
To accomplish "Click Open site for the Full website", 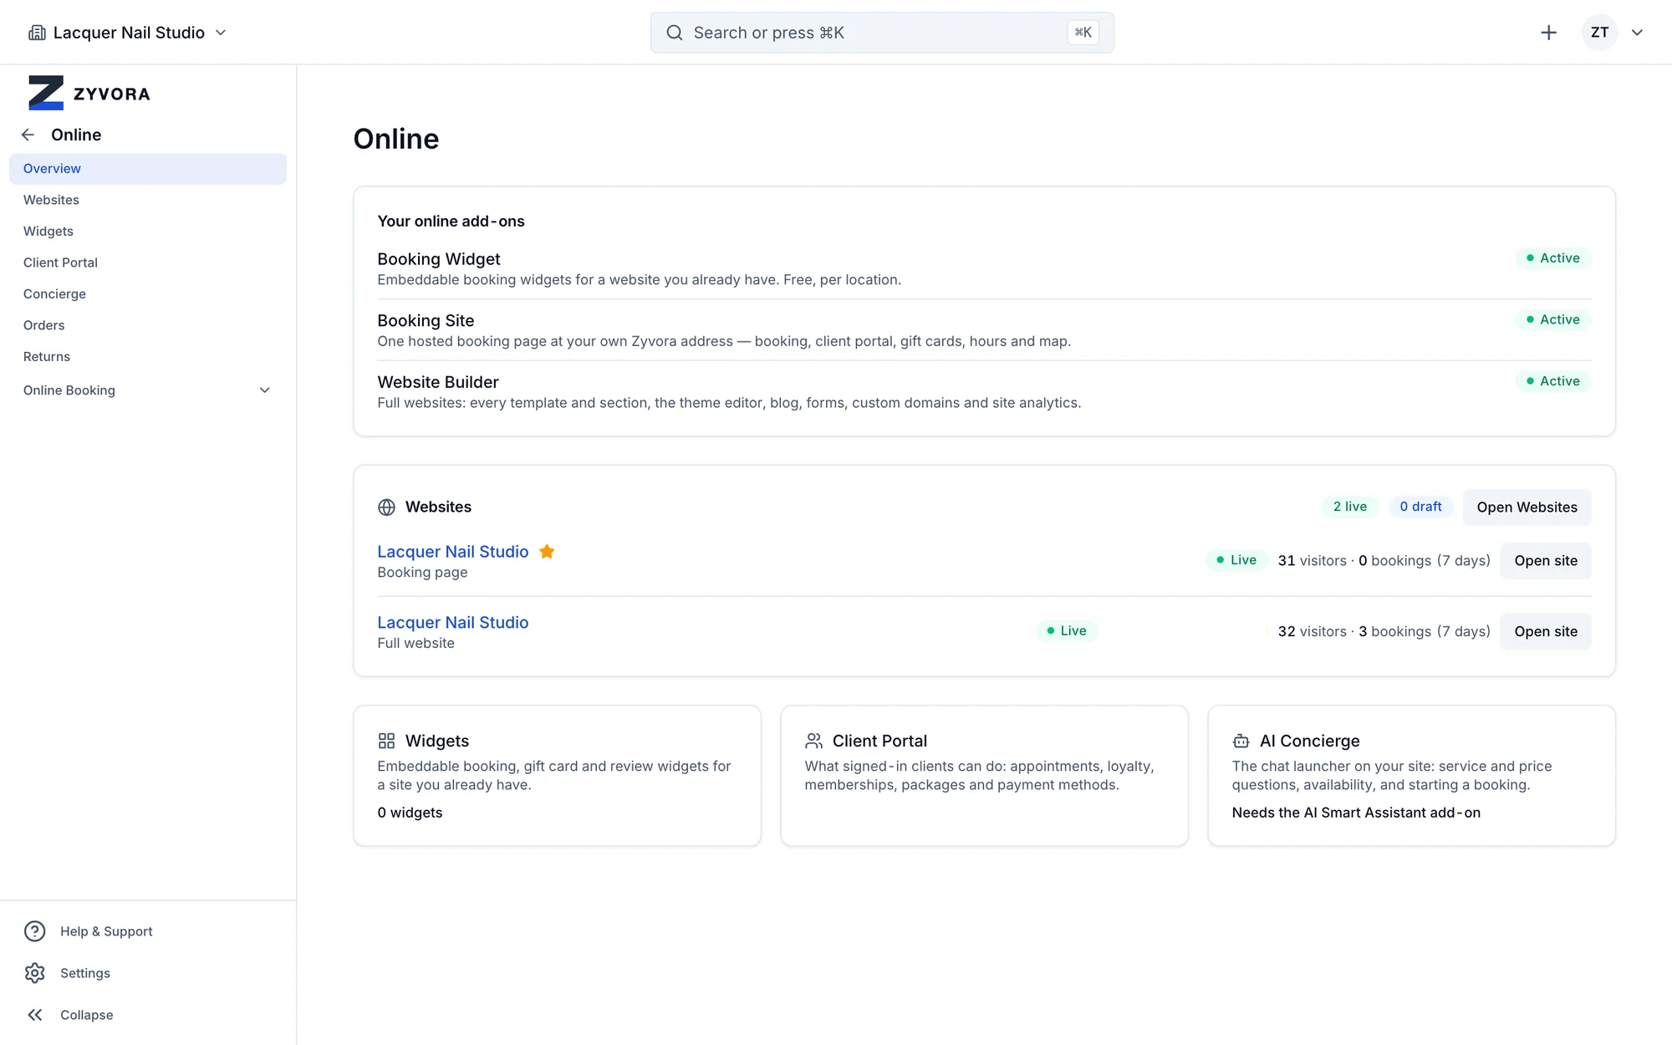I will click(x=1546, y=632).
